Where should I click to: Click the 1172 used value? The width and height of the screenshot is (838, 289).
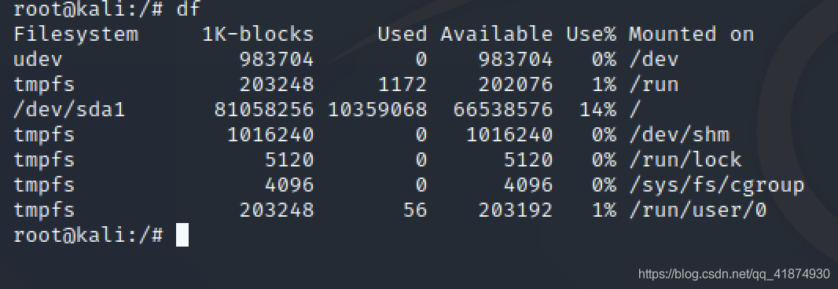pos(402,84)
